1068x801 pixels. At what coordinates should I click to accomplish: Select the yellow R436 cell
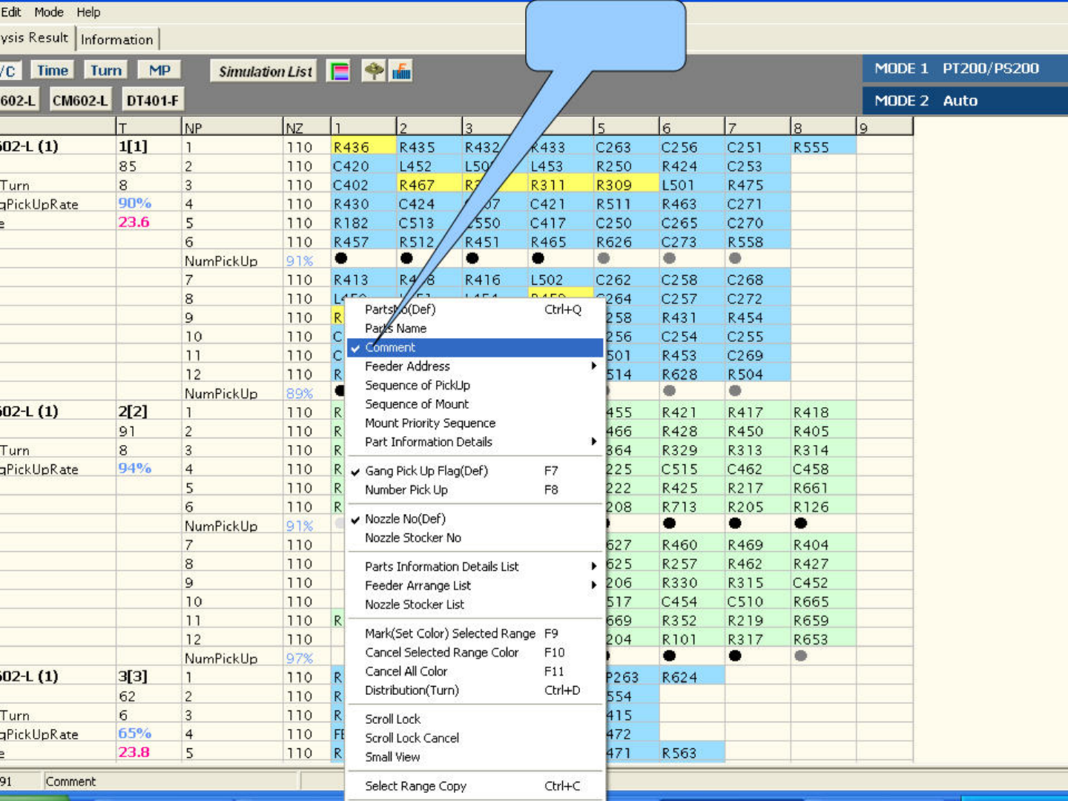[363, 148]
